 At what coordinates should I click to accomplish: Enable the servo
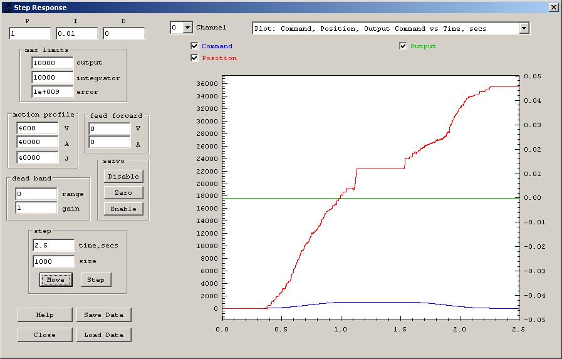(123, 209)
